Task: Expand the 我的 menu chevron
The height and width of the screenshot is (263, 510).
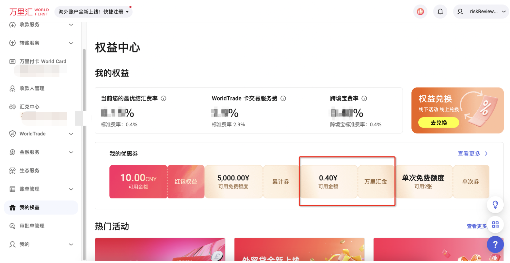Action: pyautogui.click(x=71, y=244)
